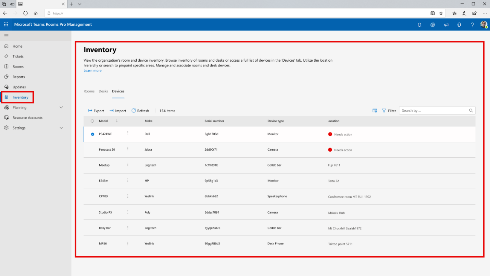Click the search magnifier icon

(471, 111)
